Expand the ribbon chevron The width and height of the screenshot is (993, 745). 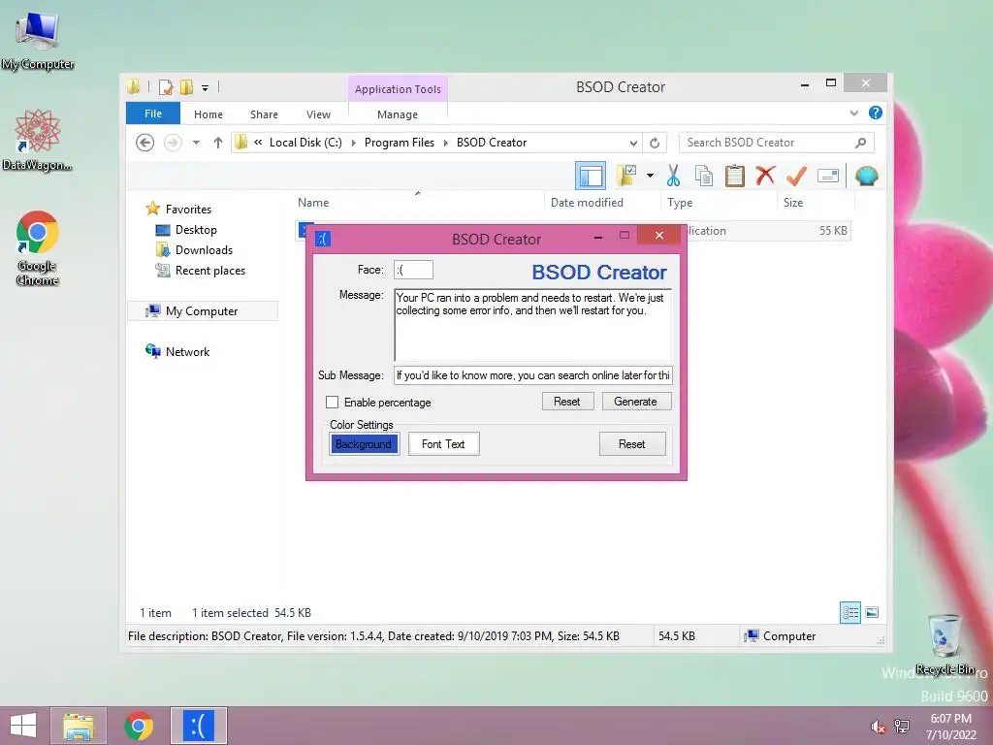[853, 113]
